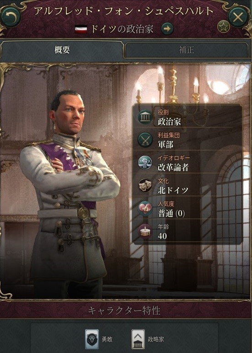Click the theater masks 文化 icon
252x353 pixels.
pyautogui.click(x=145, y=185)
